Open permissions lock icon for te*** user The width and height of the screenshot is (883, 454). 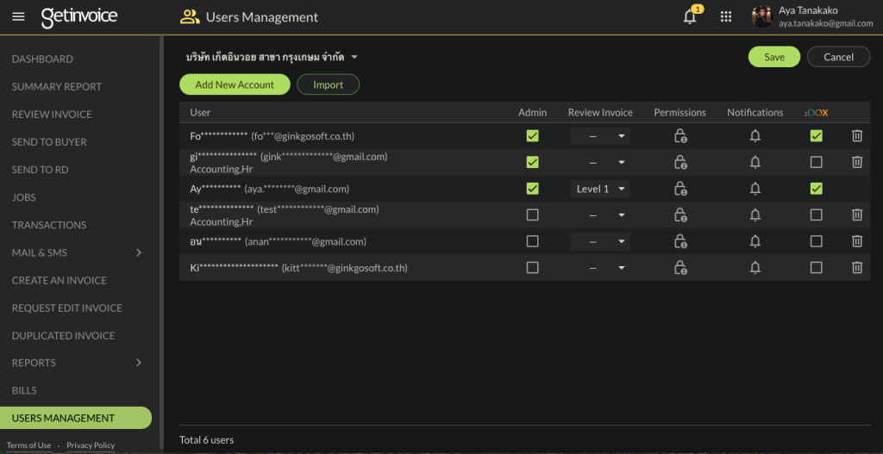click(x=679, y=215)
